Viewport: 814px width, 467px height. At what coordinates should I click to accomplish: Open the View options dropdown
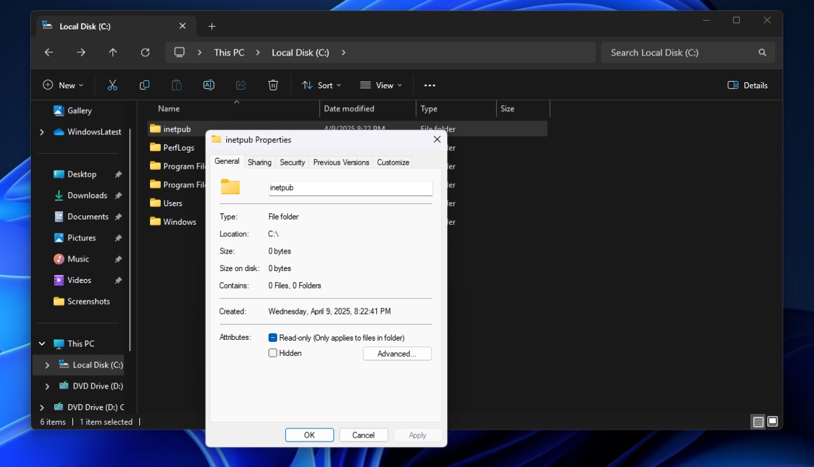click(x=381, y=85)
